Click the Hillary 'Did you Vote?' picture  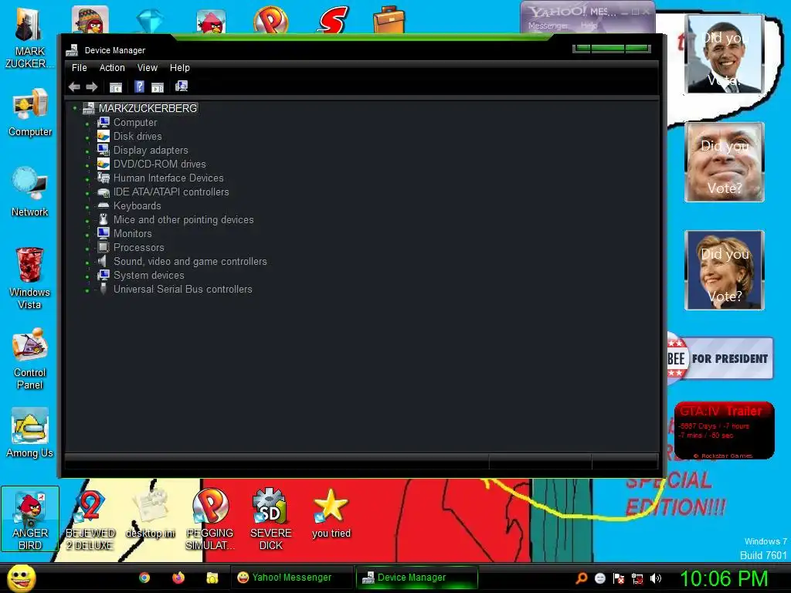coord(725,269)
